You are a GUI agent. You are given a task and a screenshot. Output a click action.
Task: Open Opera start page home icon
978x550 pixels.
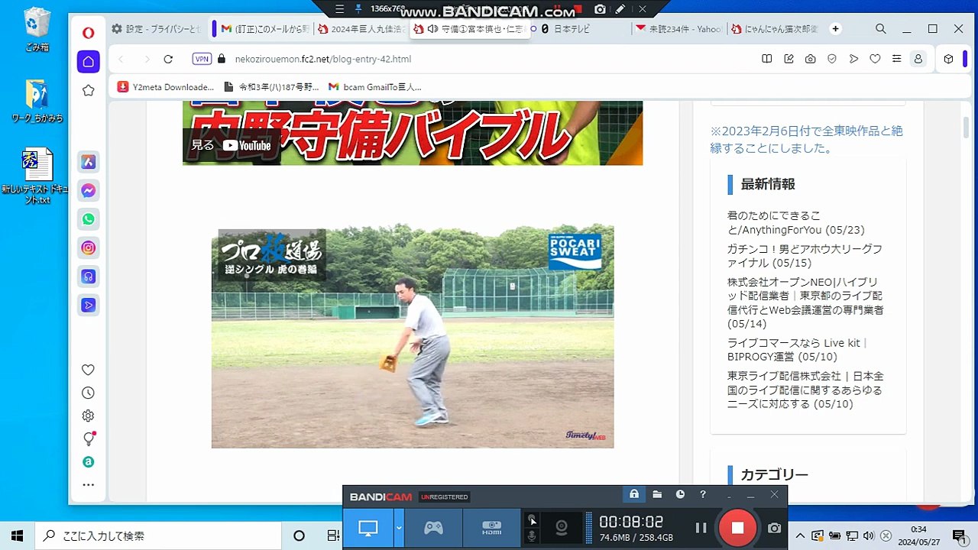tap(88, 62)
